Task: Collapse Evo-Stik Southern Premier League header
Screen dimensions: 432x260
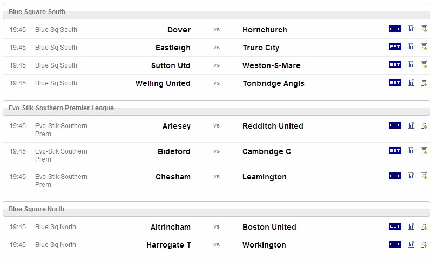Action: click(217, 108)
